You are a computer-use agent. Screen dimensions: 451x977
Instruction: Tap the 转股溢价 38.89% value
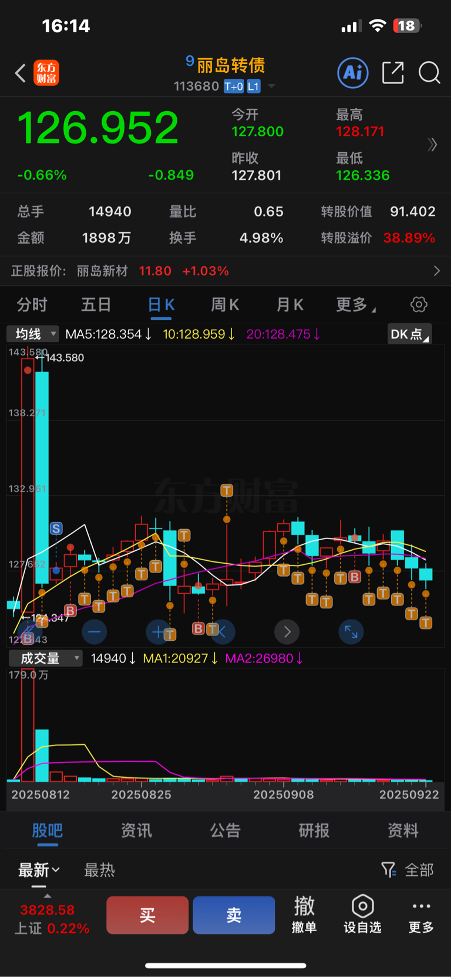tap(409, 237)
